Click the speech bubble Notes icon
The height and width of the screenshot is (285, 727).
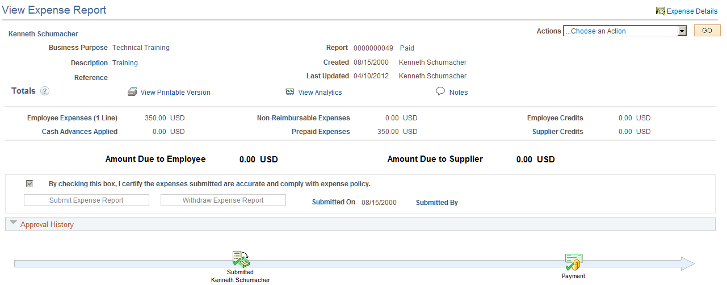[x=440, y=91]
